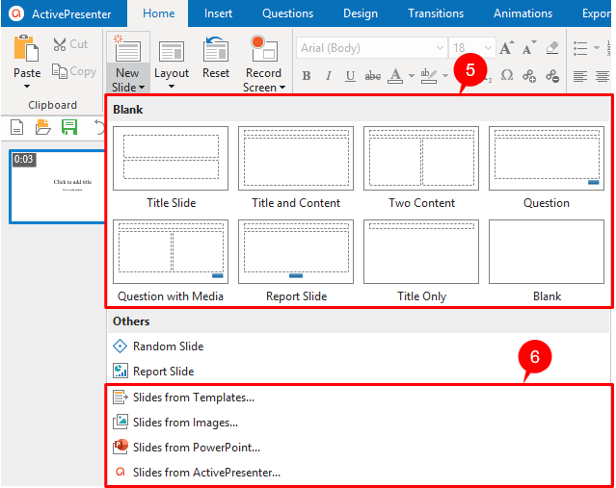Screen dimensions: 616x488
Task: Click the Slides from Templates icon
Action: [121, 398]
